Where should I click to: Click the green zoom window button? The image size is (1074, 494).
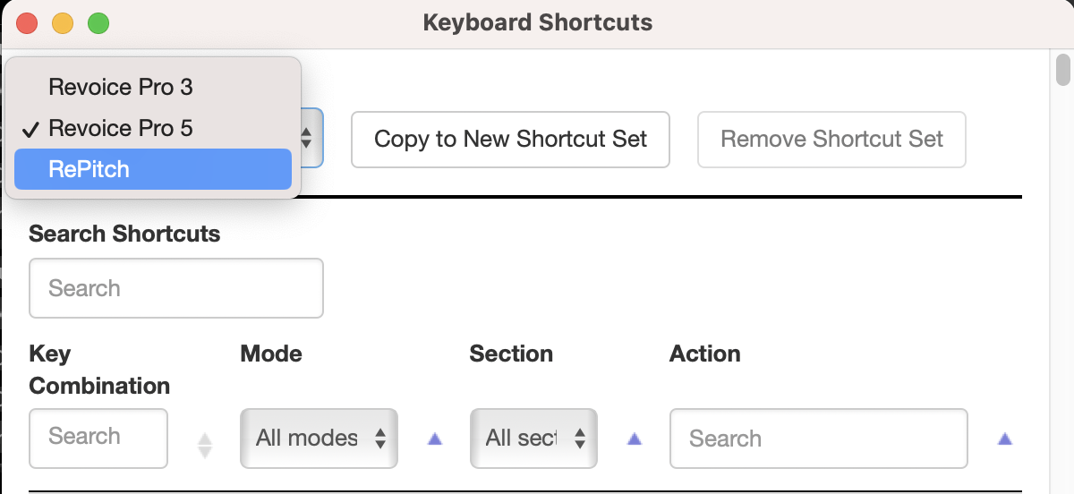(x=98, y=23)
